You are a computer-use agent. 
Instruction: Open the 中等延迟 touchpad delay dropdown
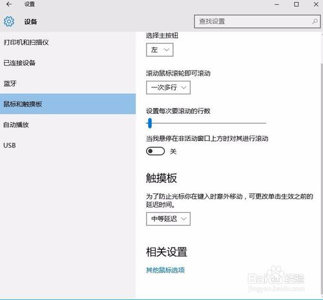click(x=168, y=219)
